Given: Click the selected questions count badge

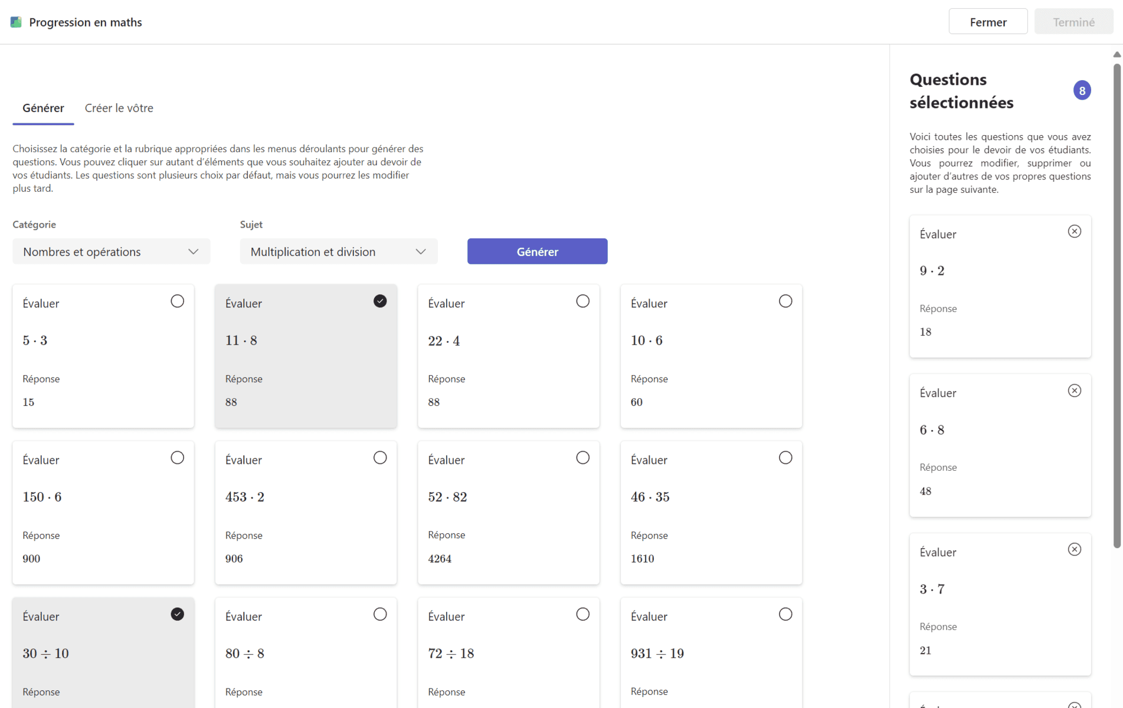Looking at the screenshot, I should (x=1081, y=90).
